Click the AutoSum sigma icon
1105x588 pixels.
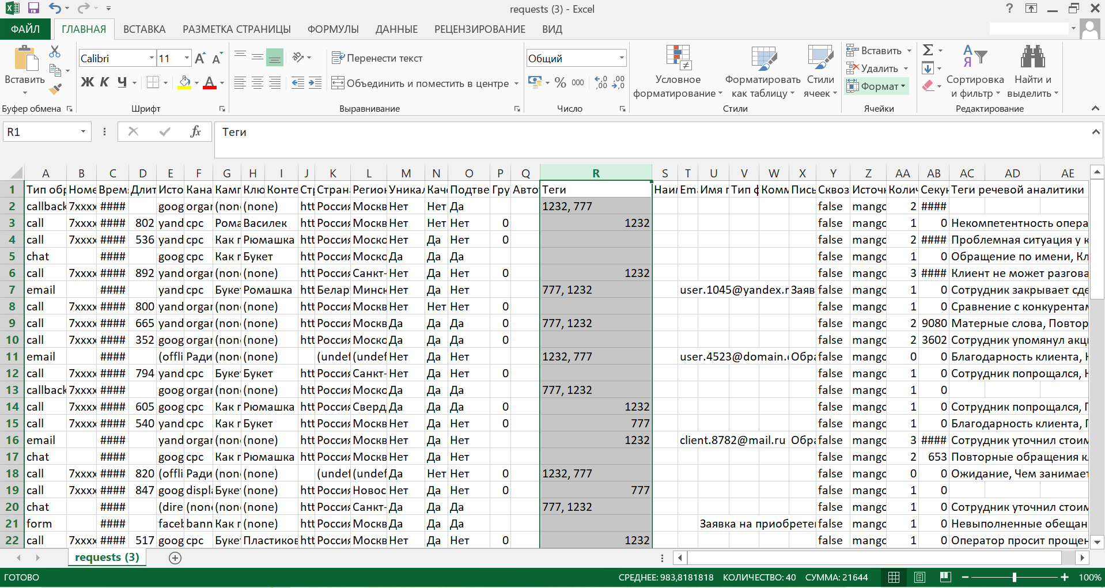[x=928, y=50]
